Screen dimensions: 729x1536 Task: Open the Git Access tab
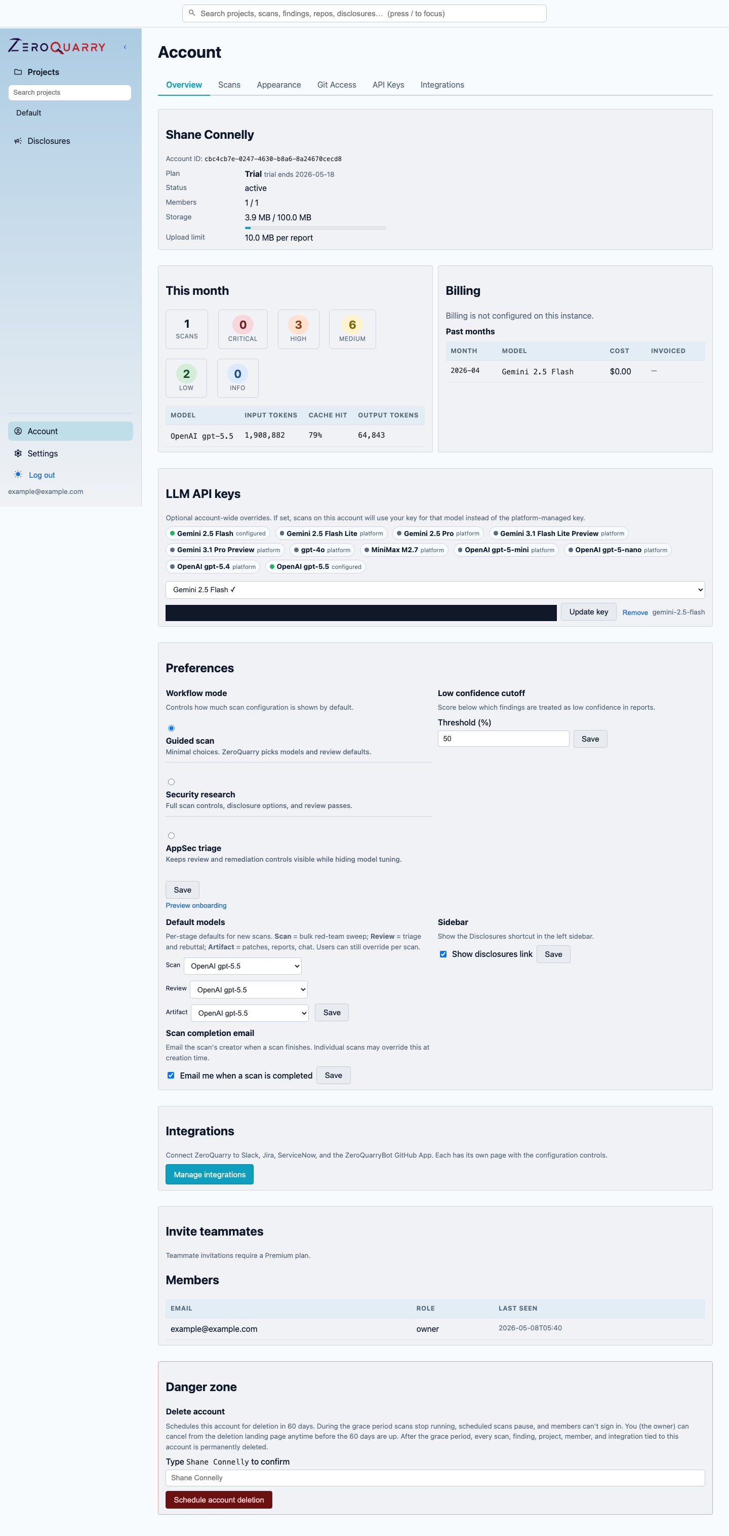(337, 85)
